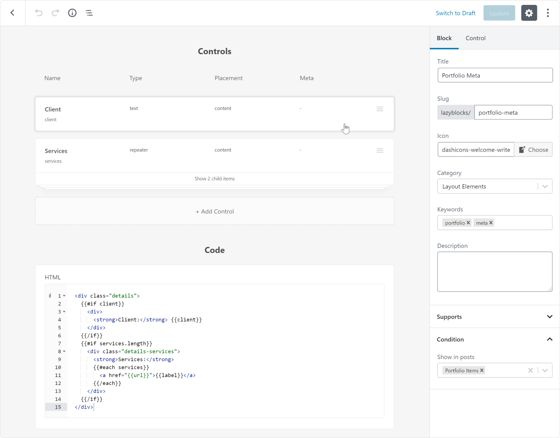Screen dimensions: 560x438
Task: Click the code line '{{#each services}}'
Action: (x=121, y=367)
